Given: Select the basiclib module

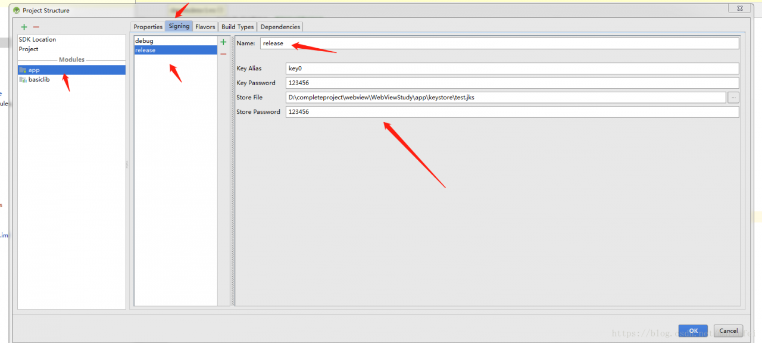Looking at the screenshot, I should [x=71, y=79].
